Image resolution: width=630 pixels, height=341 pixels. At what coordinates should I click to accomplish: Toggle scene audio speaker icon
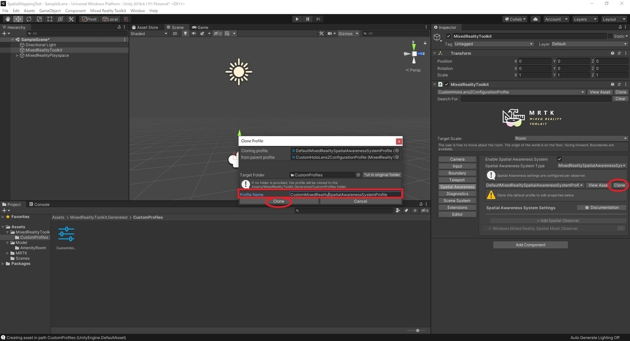click(x=194, y=34)
